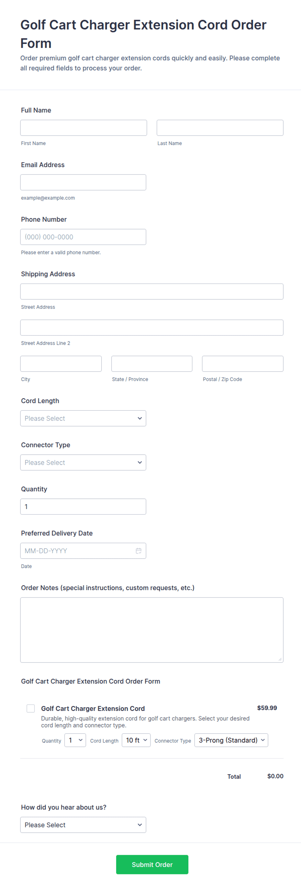This screenshot has width=301, height=890.
Task: Click the Order Notes field label
Action: [x=108, y=588]
